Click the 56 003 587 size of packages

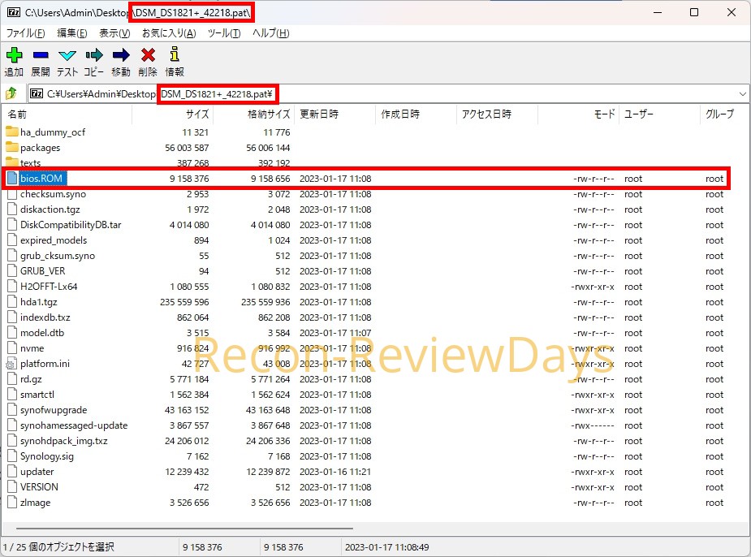[187, 148]
